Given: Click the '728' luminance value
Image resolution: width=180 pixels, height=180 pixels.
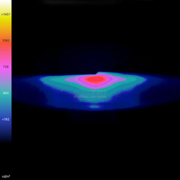Looking at the screenshot, I should [6, 67].
